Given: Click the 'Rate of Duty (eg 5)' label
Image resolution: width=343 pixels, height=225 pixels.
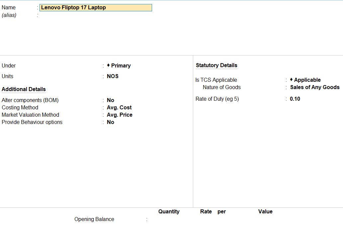Looking at the screenshot, I should tap(217, 99).
